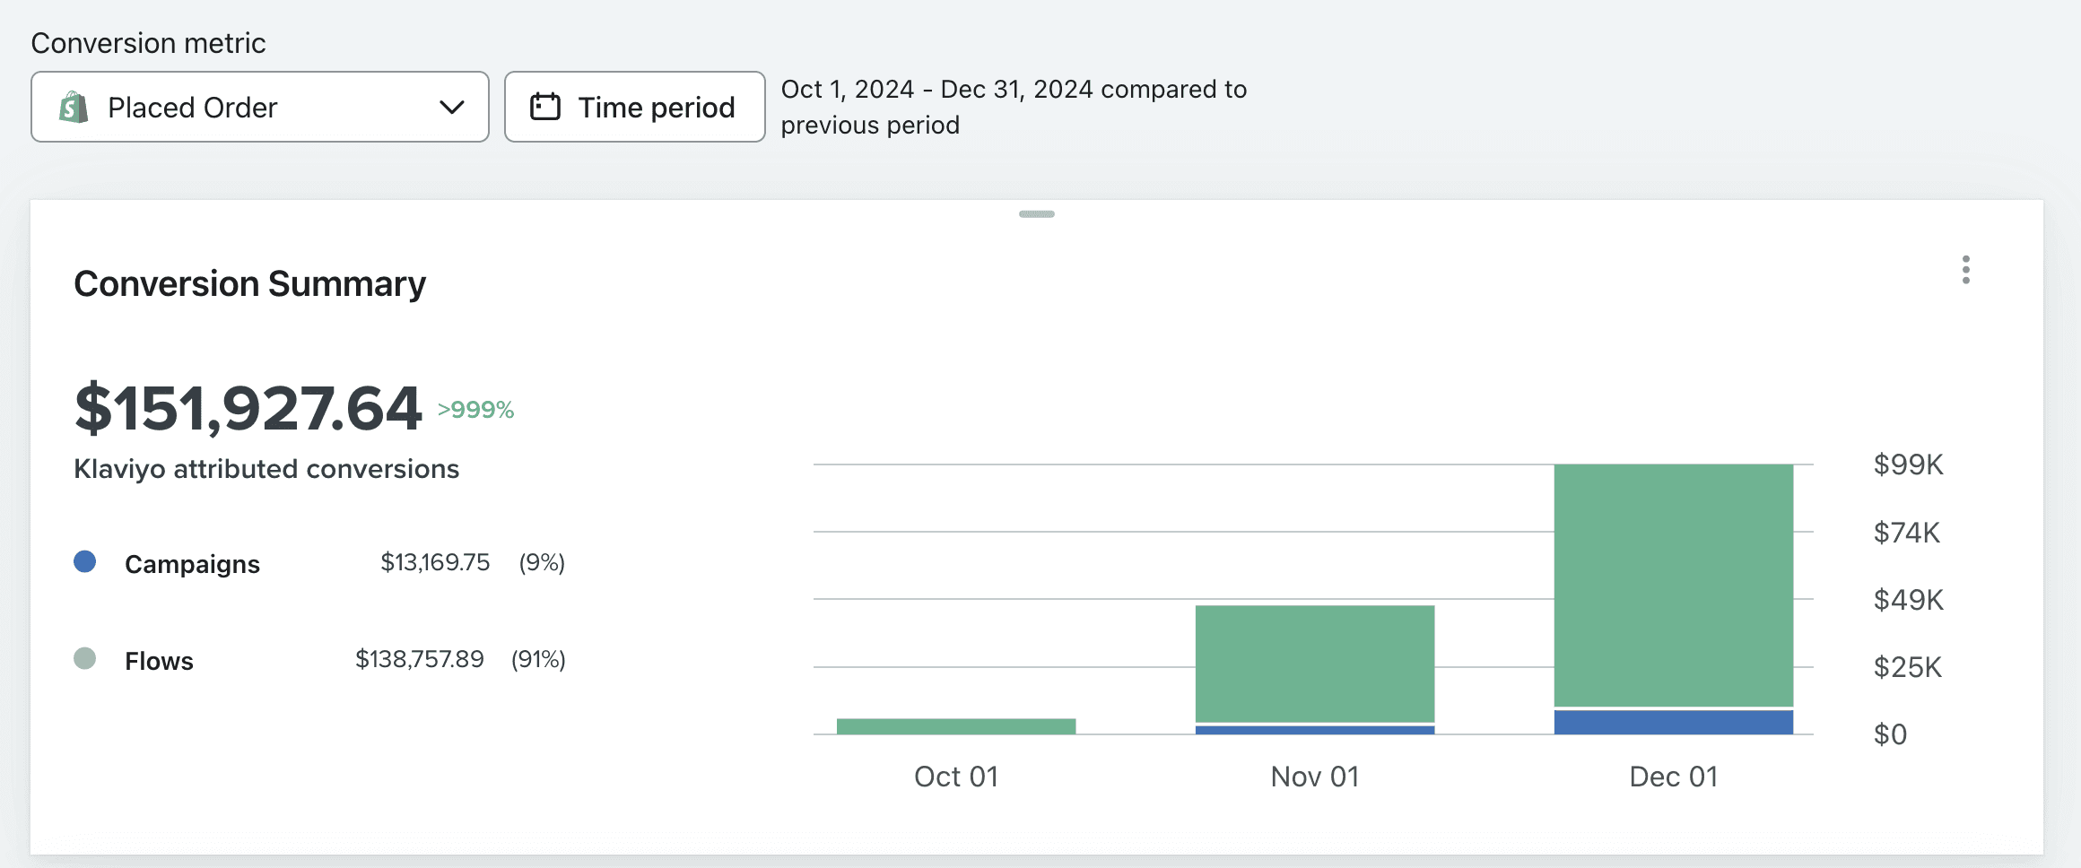2081x868 pixels.
Task: Click the gray-green Flows legend dot
Action: tap(85, 659)
